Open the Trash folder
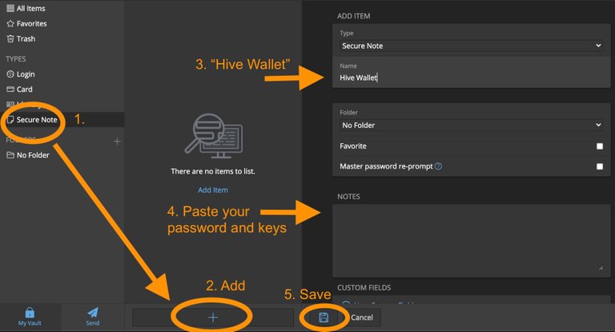Viewport: 615px width, 332px height. (21, 39)
